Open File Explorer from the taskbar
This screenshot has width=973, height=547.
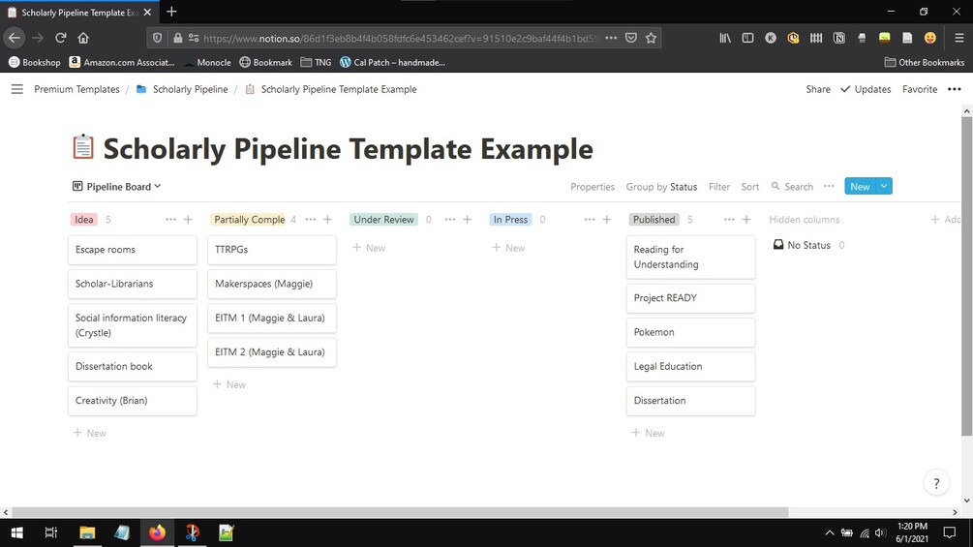pyautogui.click(x=87, y=532)
